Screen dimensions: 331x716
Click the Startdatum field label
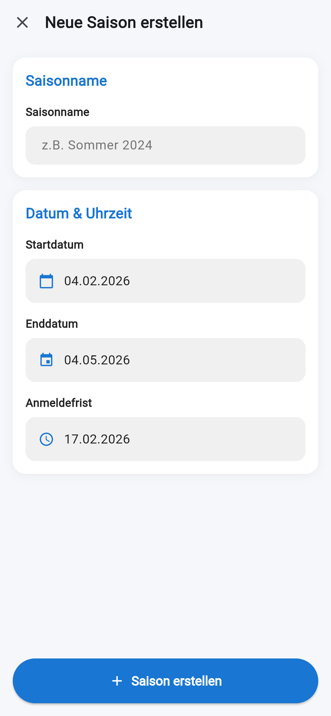point(55,245)
